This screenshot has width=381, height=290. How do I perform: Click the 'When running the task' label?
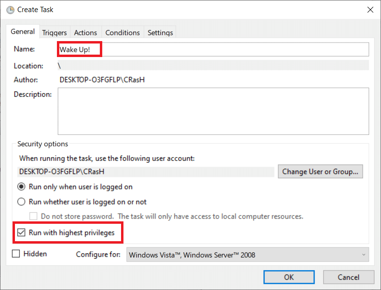107,158
